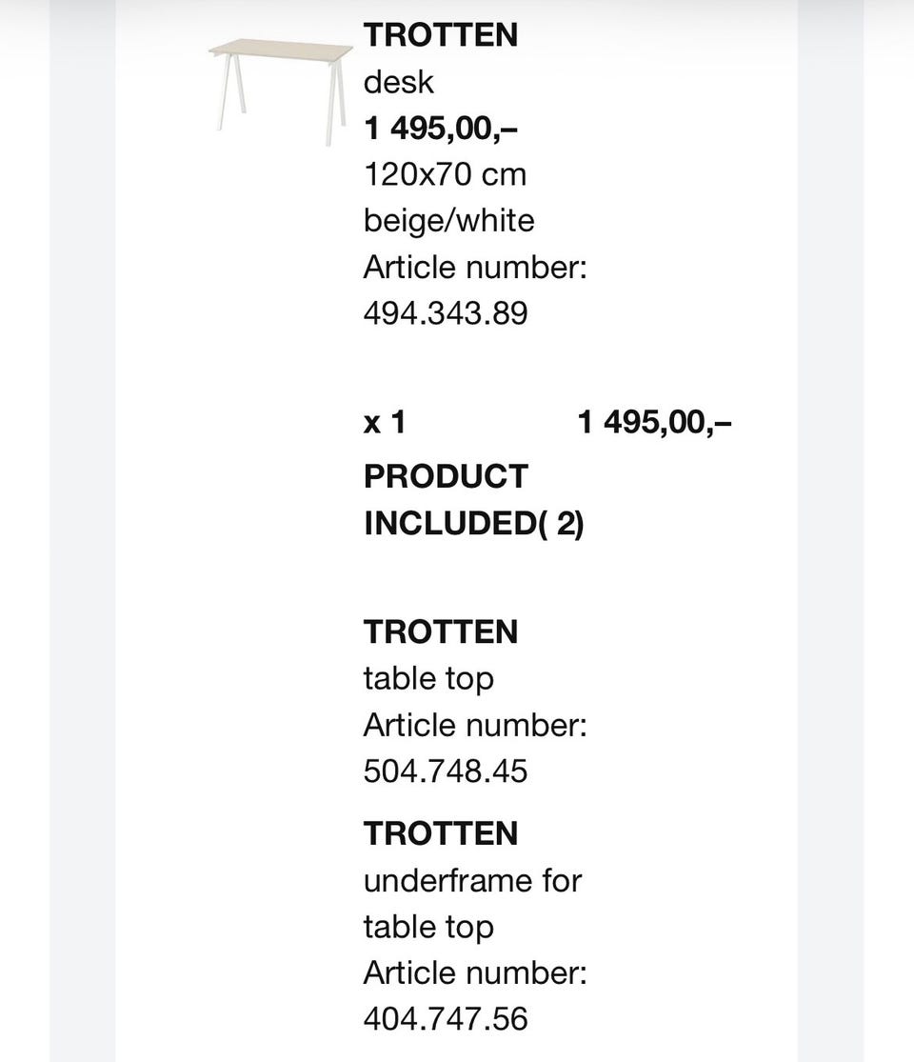914x1062 pixels.
Task: Click the x 1 quantity indicator
Action: 385,422
